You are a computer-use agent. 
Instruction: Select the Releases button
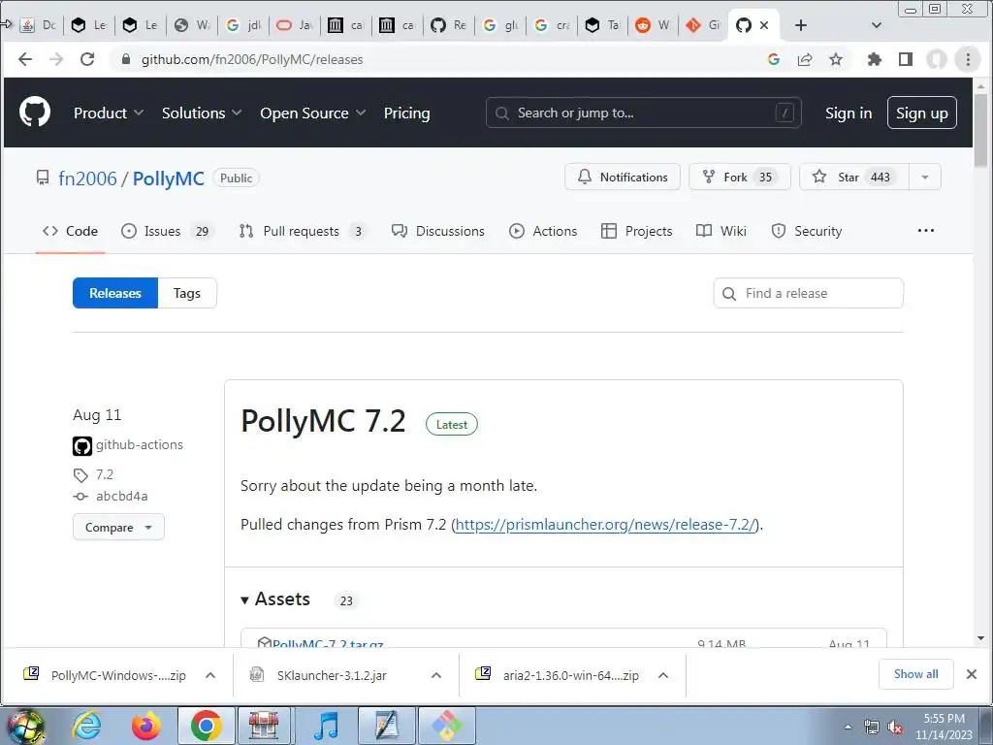pyautogui.click(x=115, y=293)
